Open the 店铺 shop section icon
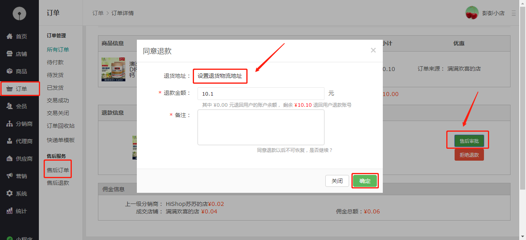The width and height of the screenshot is (526, 240). pyautogui.click(x=10, y=54)
